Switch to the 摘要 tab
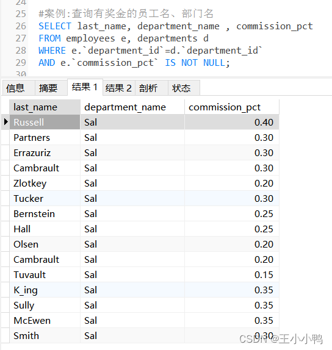The image size is (332, 350). [x=51, y=88]
